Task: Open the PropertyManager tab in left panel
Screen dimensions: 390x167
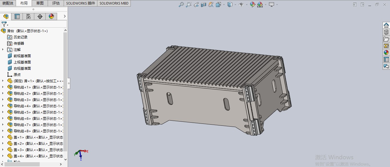Action: click(x=17, y=16)
